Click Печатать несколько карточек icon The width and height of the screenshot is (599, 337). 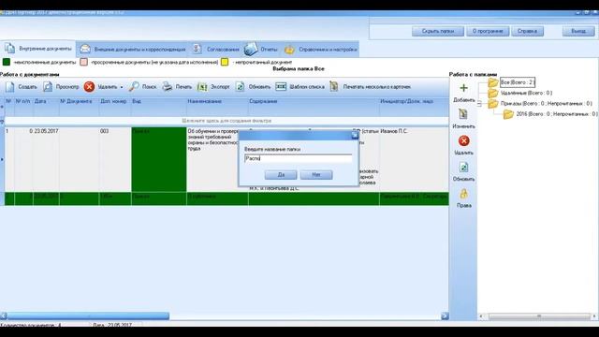[x=334, y=87]
